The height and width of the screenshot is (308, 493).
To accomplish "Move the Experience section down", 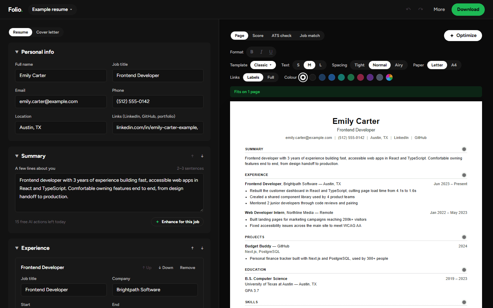I will (x=202, y=248).
